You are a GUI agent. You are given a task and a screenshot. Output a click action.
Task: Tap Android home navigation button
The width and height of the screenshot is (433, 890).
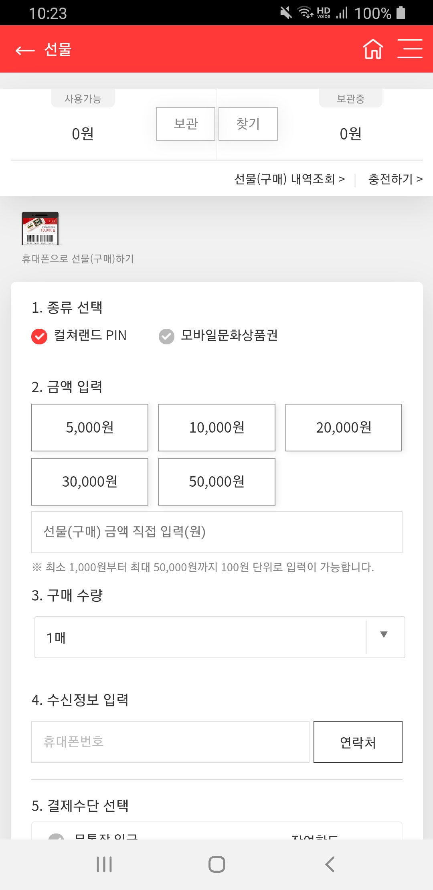coord(217,864)
